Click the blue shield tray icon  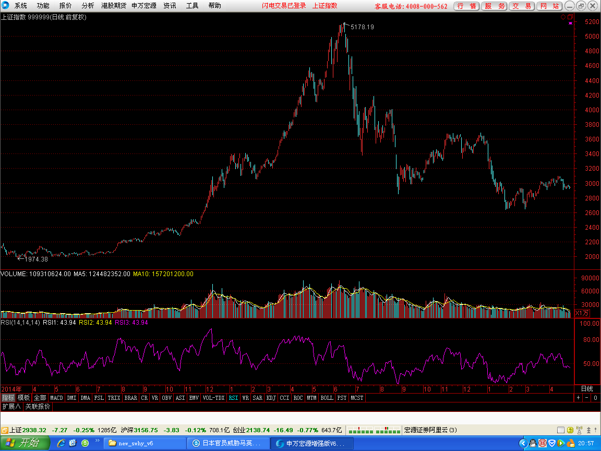[552, 443]
